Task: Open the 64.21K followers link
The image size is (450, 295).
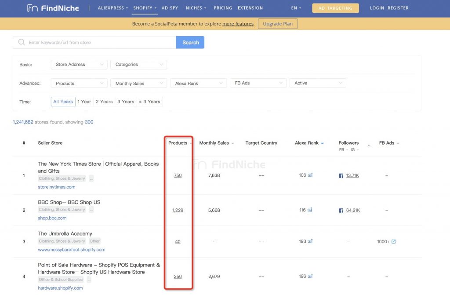Action: pyautogui.click(x=353, y=210)
